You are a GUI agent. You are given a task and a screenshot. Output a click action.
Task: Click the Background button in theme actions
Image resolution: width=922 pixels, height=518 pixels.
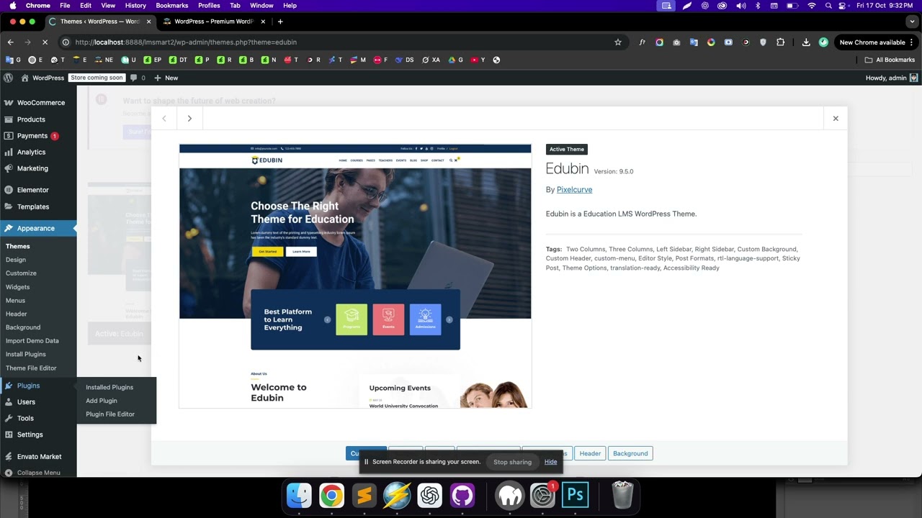pos(630,453)
